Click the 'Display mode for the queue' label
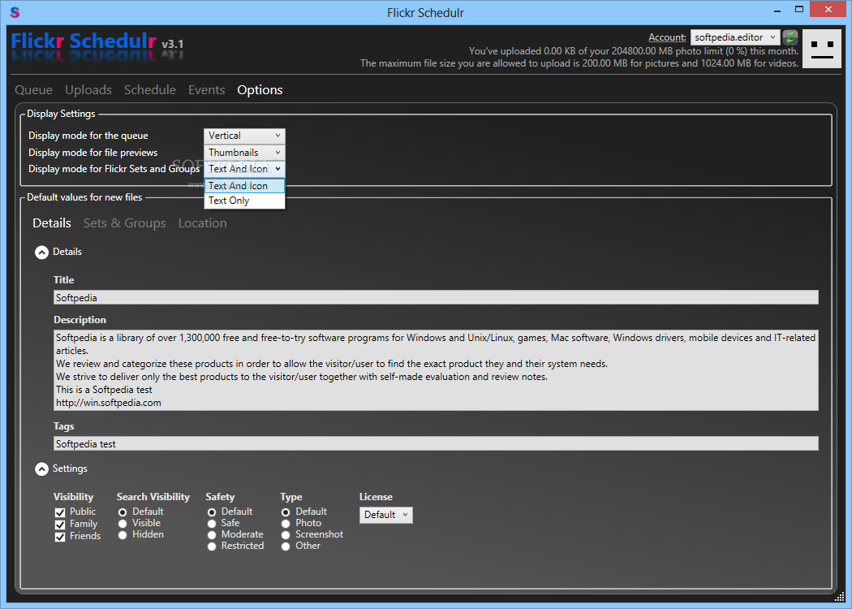The image size is (852, 609). (x=88, y=136)
